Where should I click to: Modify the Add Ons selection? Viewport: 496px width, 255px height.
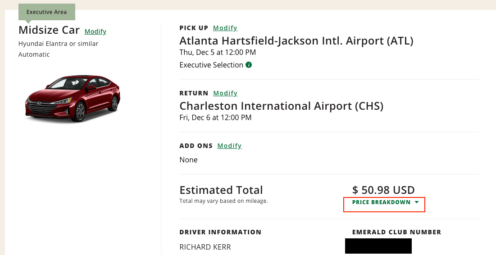(x=229, y=146)
